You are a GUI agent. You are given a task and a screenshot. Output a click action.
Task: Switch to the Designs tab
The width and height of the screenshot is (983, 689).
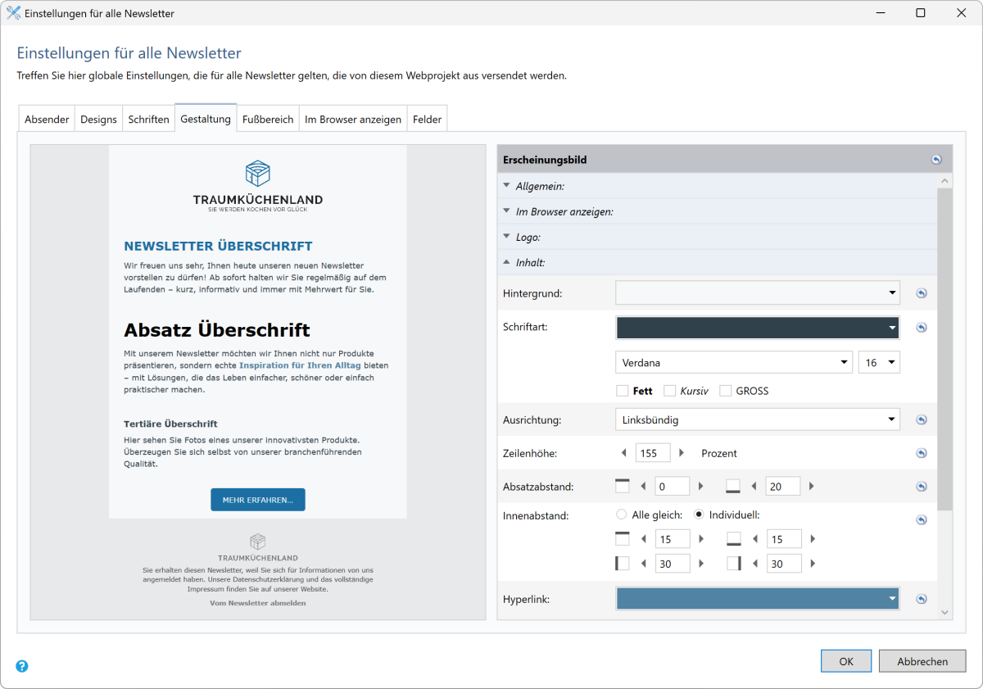click(x=98, y=118)
